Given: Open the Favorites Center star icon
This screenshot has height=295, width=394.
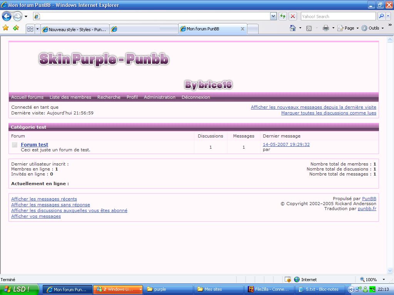Looking at the screenshot, I should coord(5,28).
